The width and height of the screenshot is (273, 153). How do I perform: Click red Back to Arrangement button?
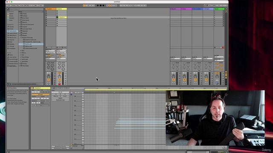point(223,47)
